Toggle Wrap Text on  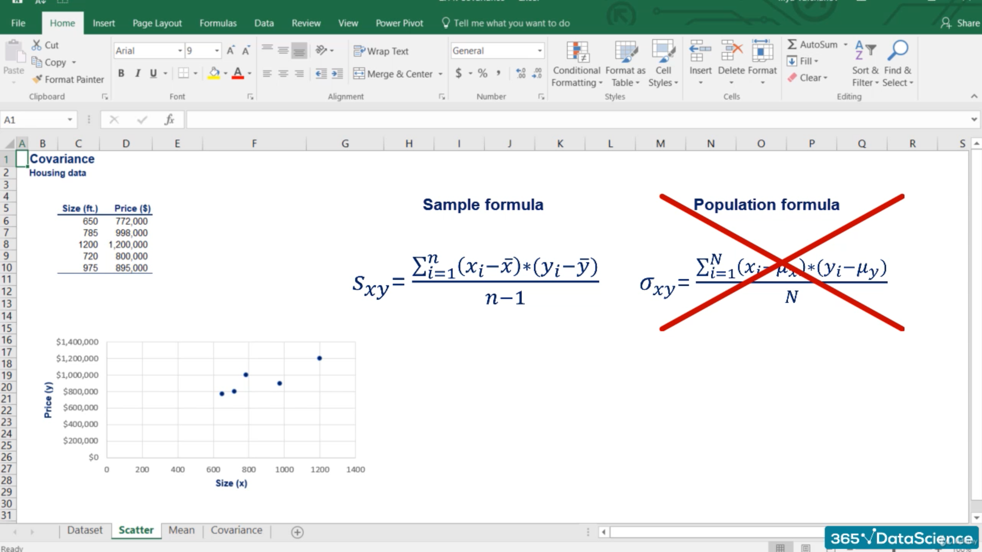[381, 51]
